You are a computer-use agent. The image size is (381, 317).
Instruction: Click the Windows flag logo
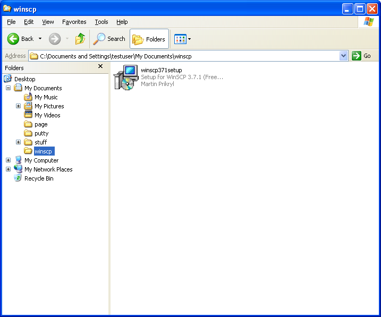click(x=369, y=22)
